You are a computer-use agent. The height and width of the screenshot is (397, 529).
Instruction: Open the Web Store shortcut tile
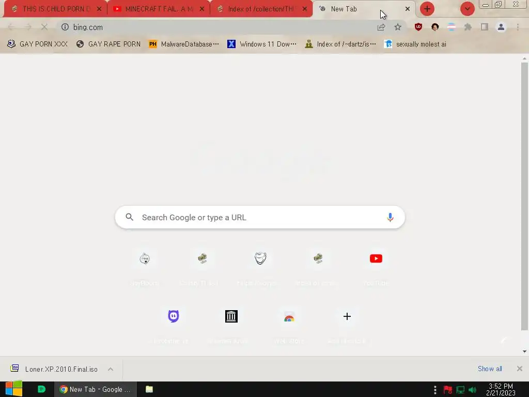[289, 316]
